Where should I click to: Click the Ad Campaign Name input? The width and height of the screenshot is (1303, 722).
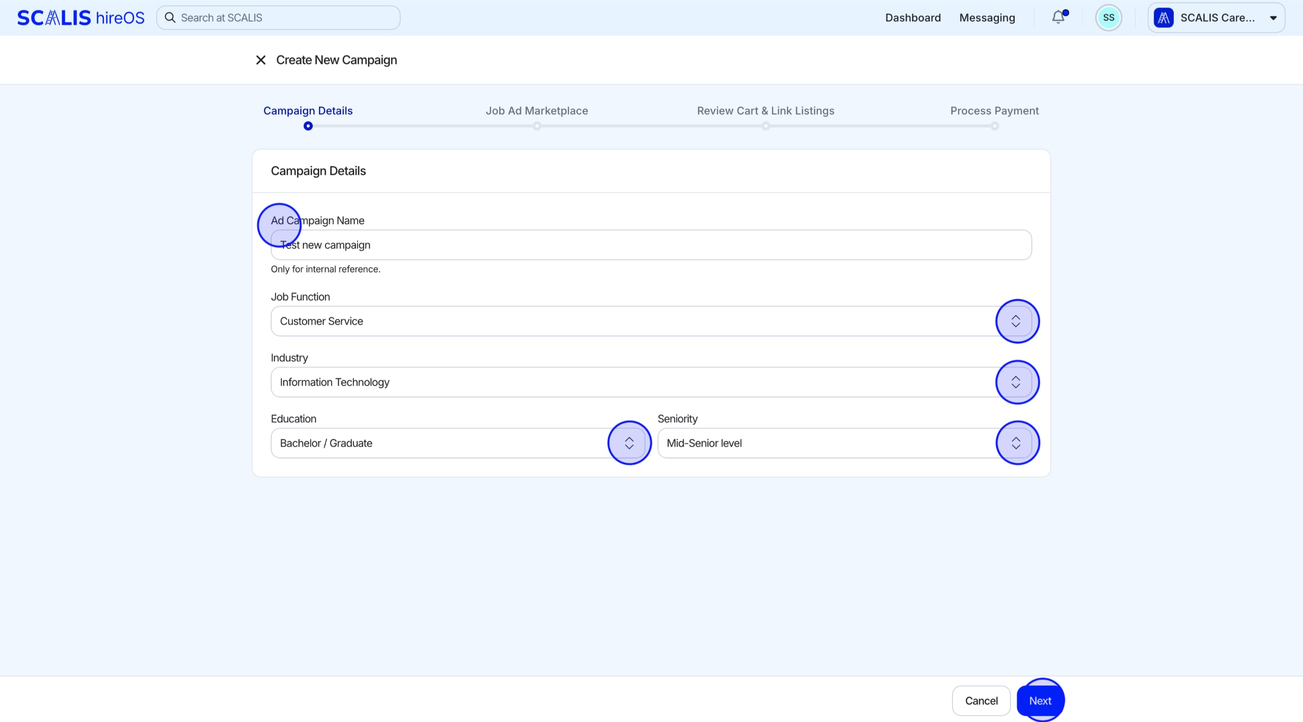click(651, 245)
